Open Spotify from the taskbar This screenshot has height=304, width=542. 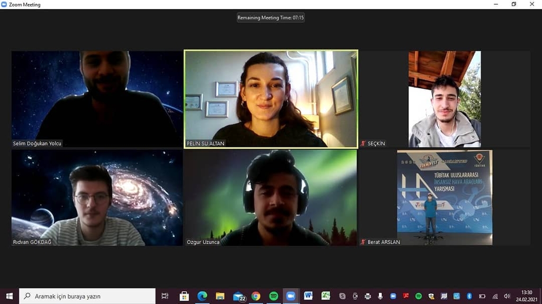(x=273, y=296)
